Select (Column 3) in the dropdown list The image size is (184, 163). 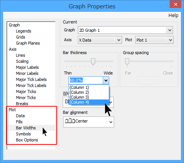89,97
